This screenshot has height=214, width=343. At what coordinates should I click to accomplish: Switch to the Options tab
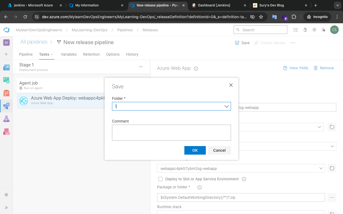click(113, 54)
